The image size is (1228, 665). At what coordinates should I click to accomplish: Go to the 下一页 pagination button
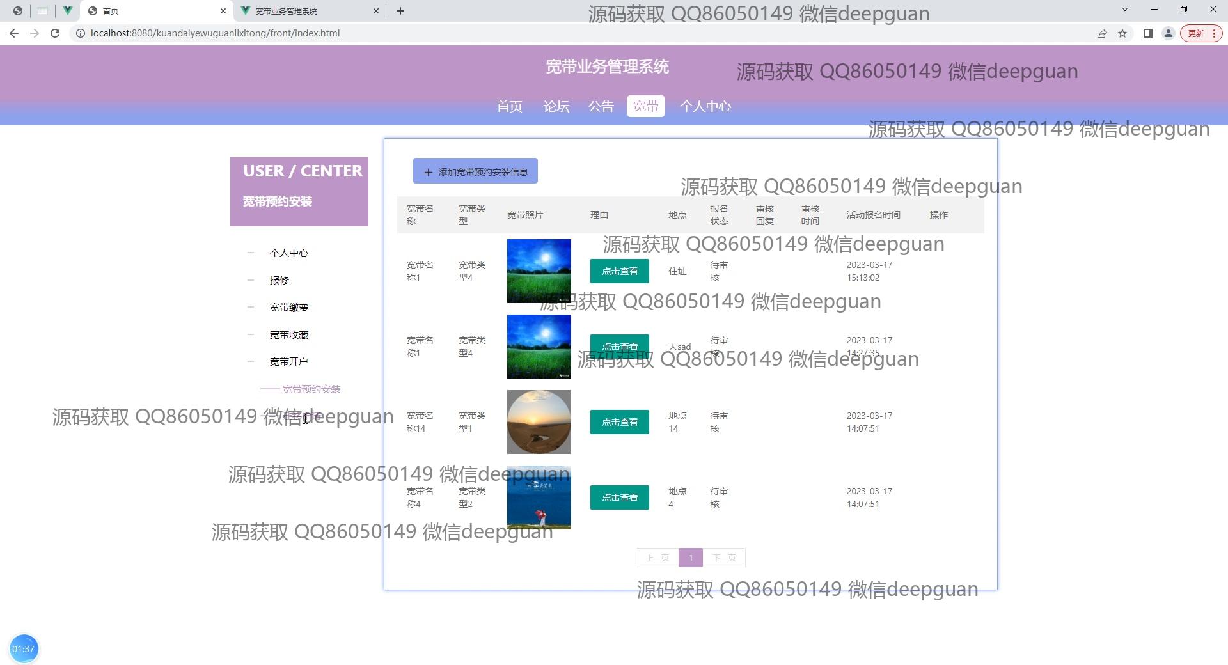pyautogui.click(x=724, y=558)
